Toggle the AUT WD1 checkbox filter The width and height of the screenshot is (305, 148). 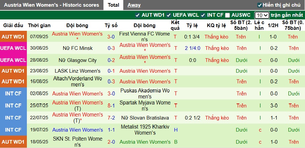(x=137, y=15)
